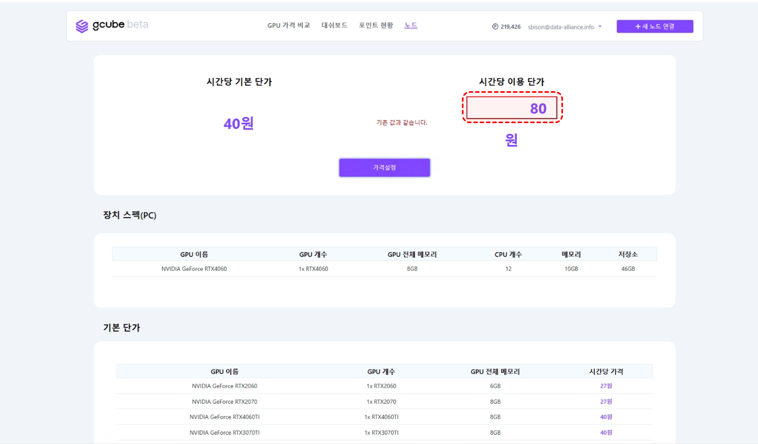Open the account dropdown arrow next to email
Viewport: 758px width, 444px height.
pyautogui.click(x=600, y=26)
